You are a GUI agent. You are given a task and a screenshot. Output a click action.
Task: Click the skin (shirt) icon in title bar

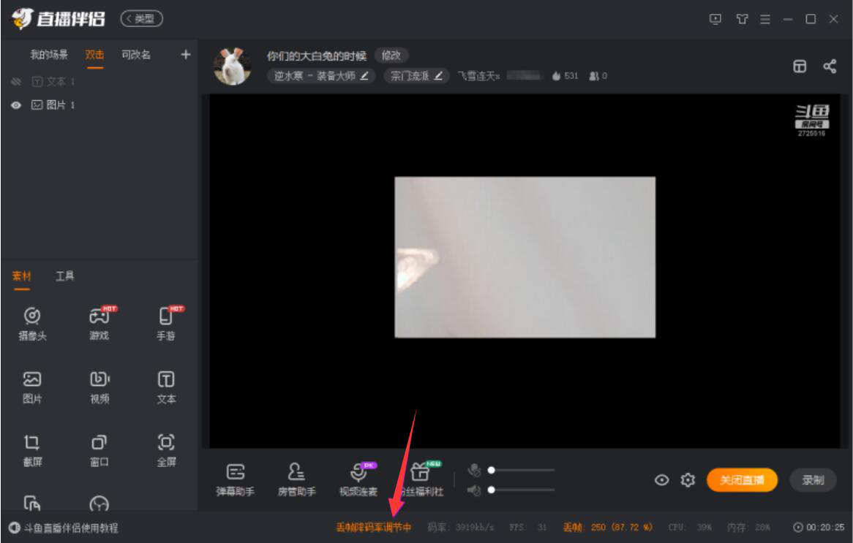(x=742, y=19)
